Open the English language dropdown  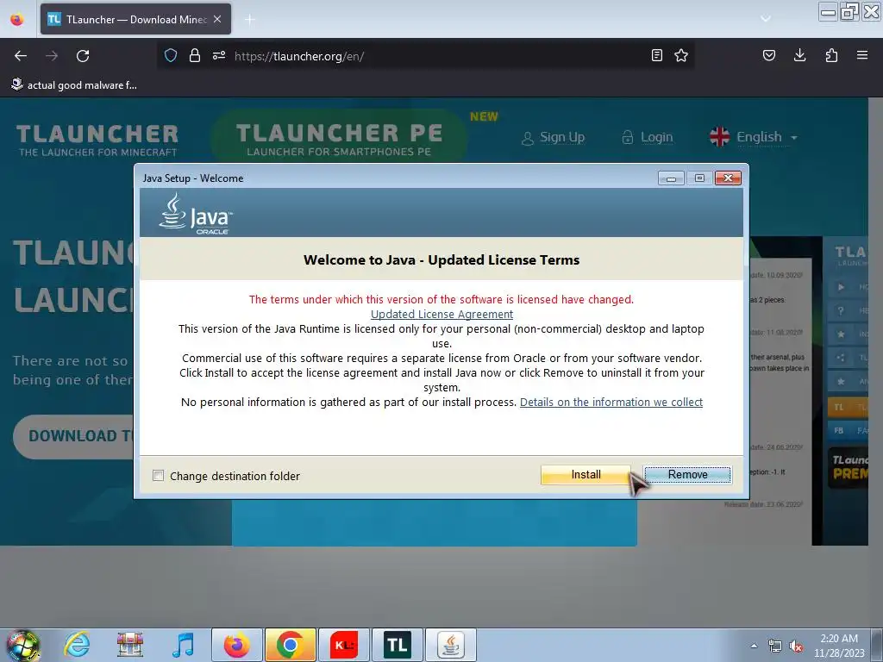[x=754, y=137]
